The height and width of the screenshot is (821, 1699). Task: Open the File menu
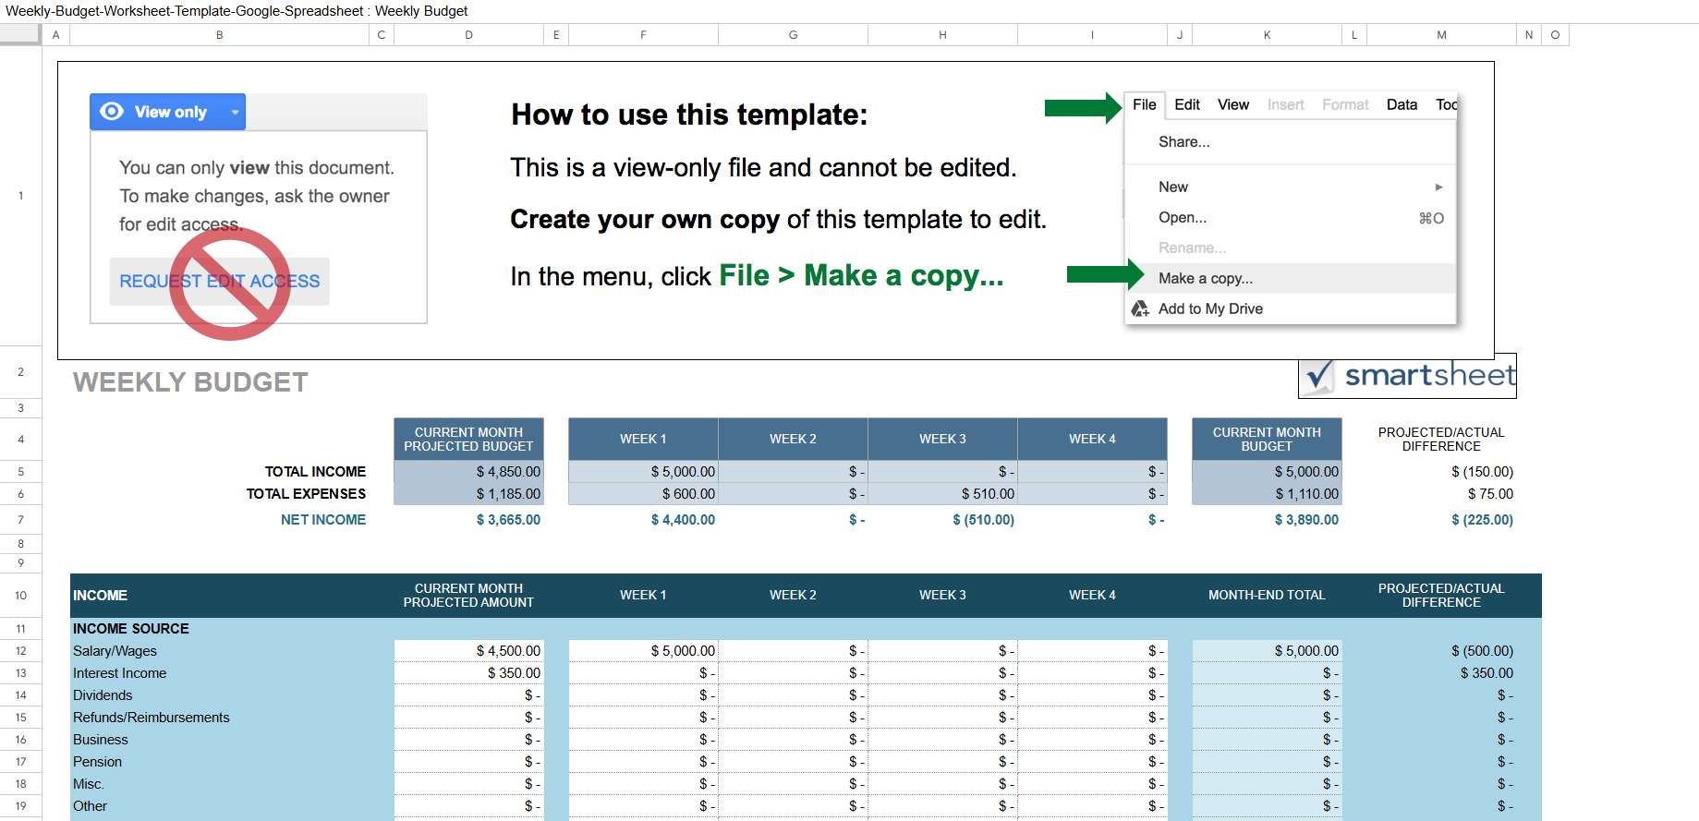tap(1144, 105)
